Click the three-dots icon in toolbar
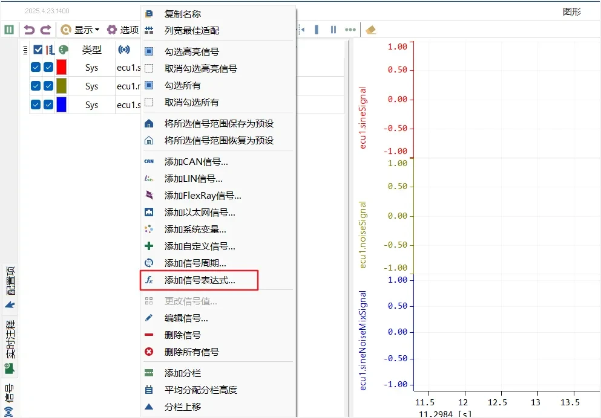 pyautogui.click(x=350, y=30)
